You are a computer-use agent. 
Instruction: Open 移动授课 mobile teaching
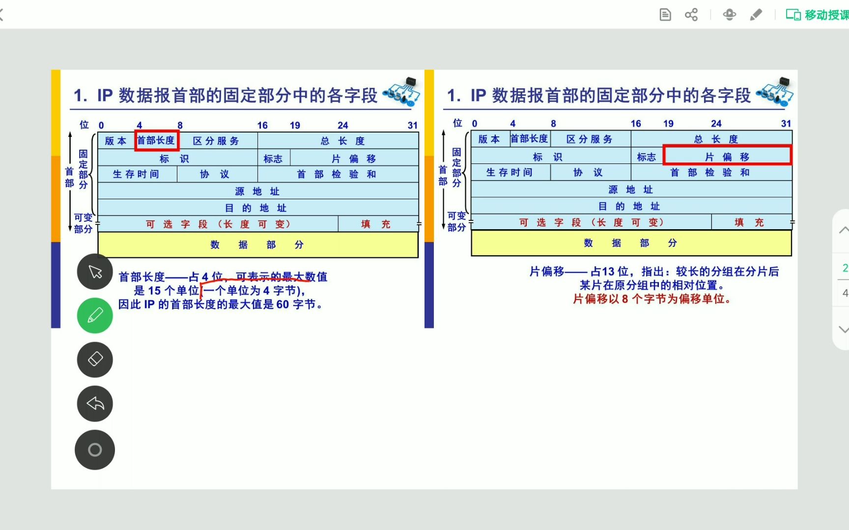point(817,15)
